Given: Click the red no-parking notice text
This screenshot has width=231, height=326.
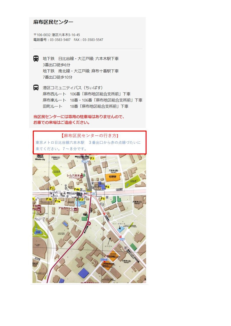Looking at the screenshot, I should point(79,120).
